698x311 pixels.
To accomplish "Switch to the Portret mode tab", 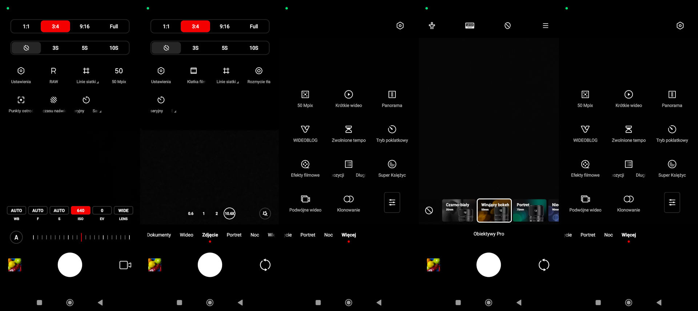I will tap(234, 235).
